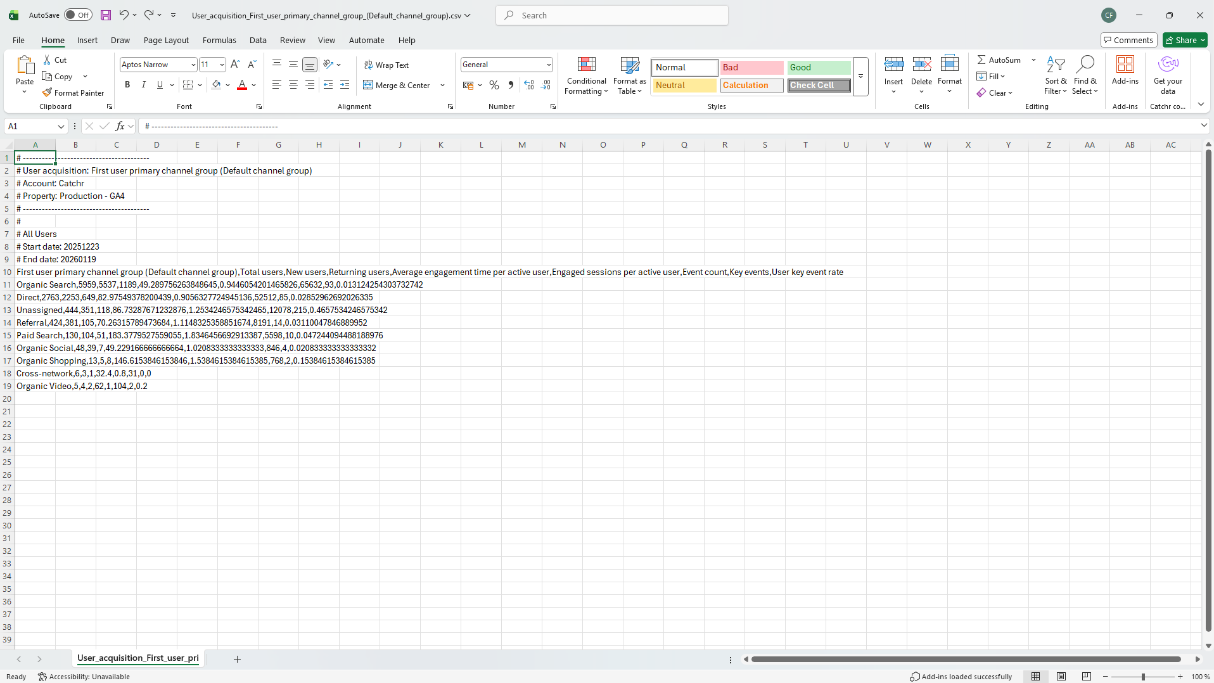This screenshot has height=683, width=1214.
Task: Open the Conditional Formatting gallery
Action: click(586, 75)
